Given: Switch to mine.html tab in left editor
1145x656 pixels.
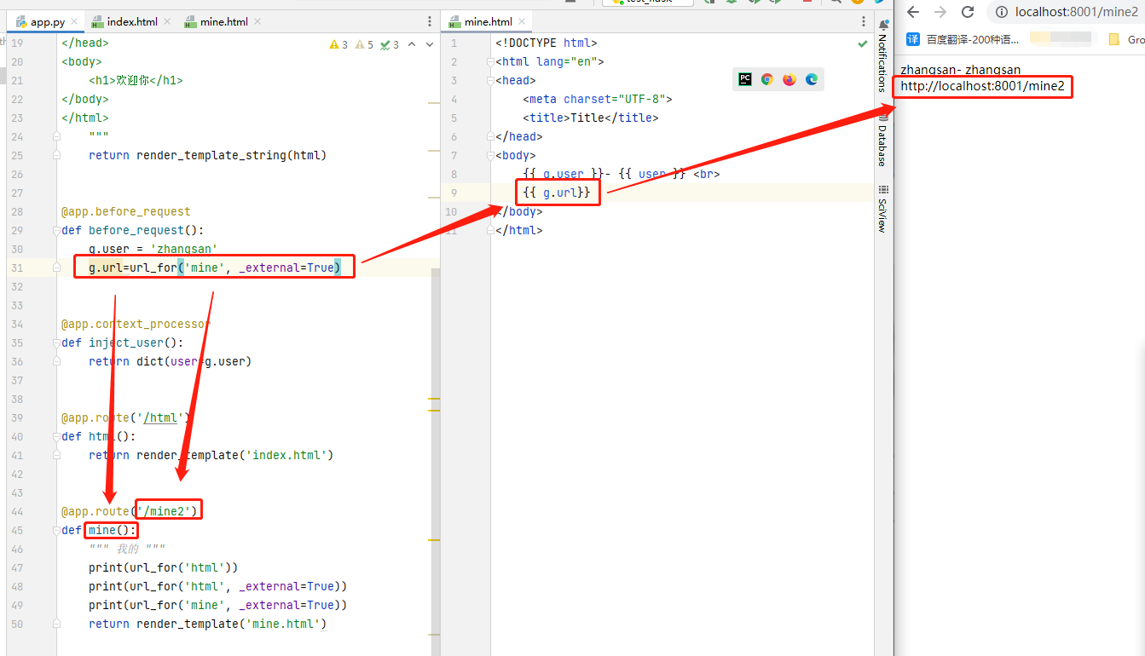Looking at the screenshot, I should (224, 21).
